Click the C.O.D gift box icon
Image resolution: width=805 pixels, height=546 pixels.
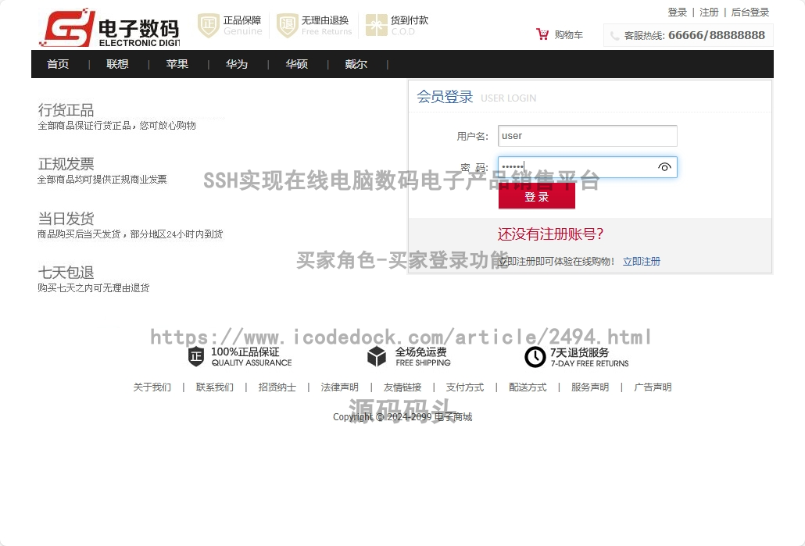point(376,25)
